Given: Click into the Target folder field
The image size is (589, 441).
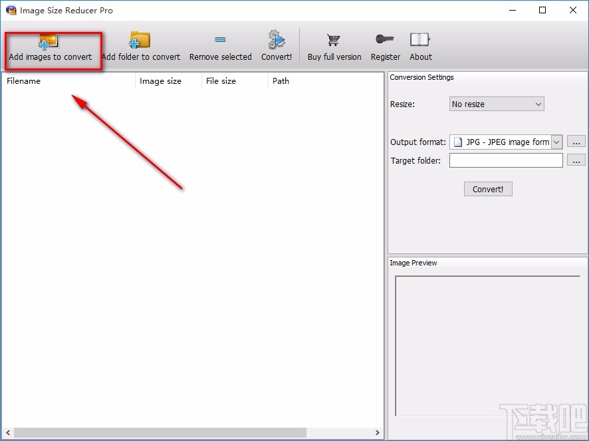Looking at the screenshot, I should pos(506,160).
